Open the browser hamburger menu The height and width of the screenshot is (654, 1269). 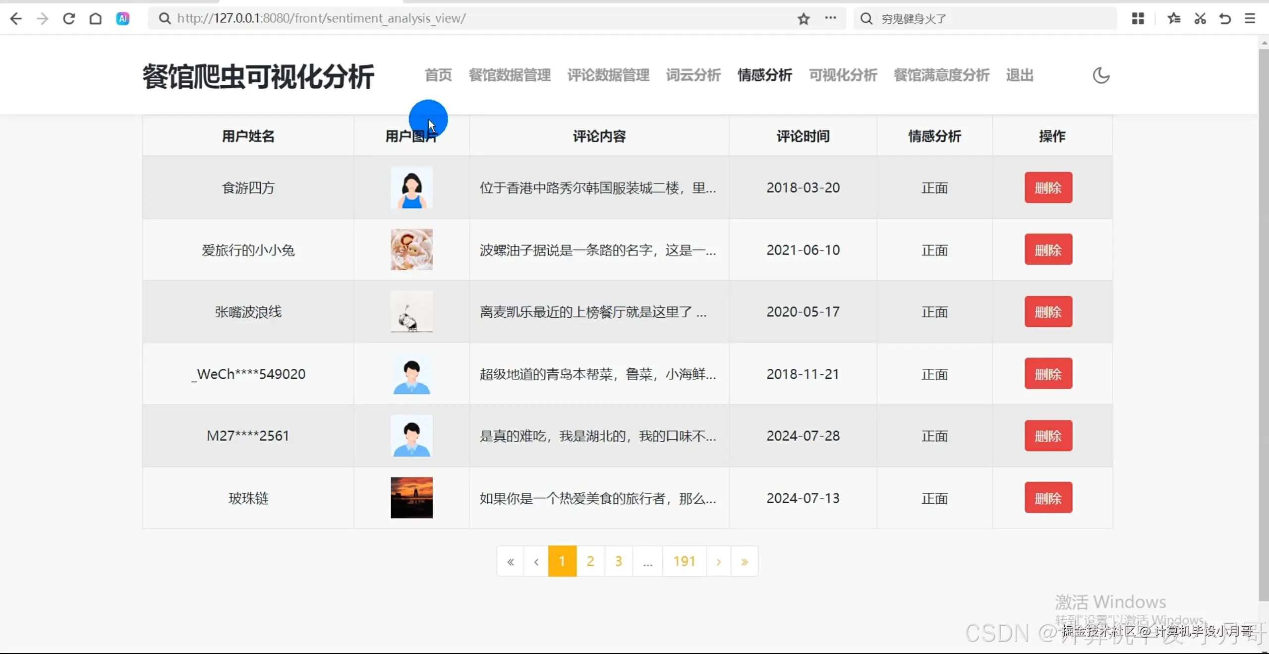pos(1250,18)
